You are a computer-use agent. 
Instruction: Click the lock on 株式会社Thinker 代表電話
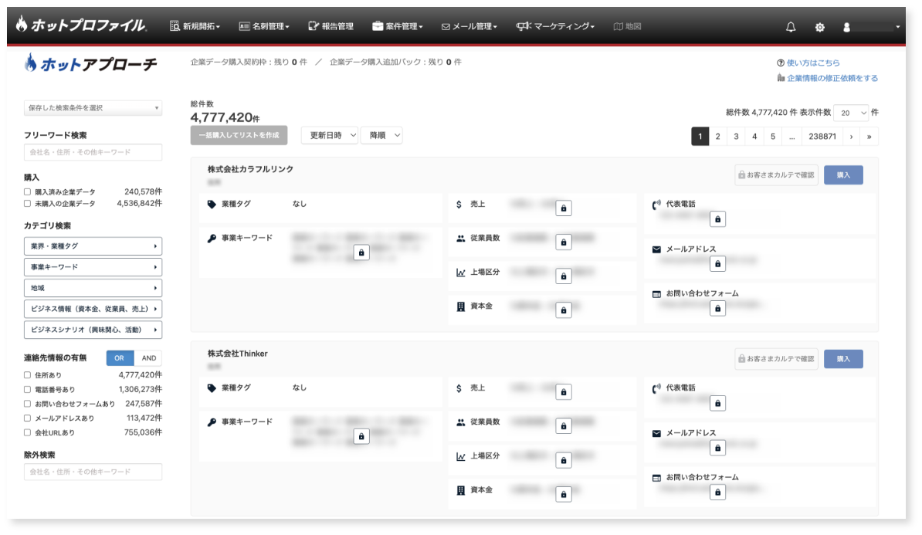[x=717, y=403]
